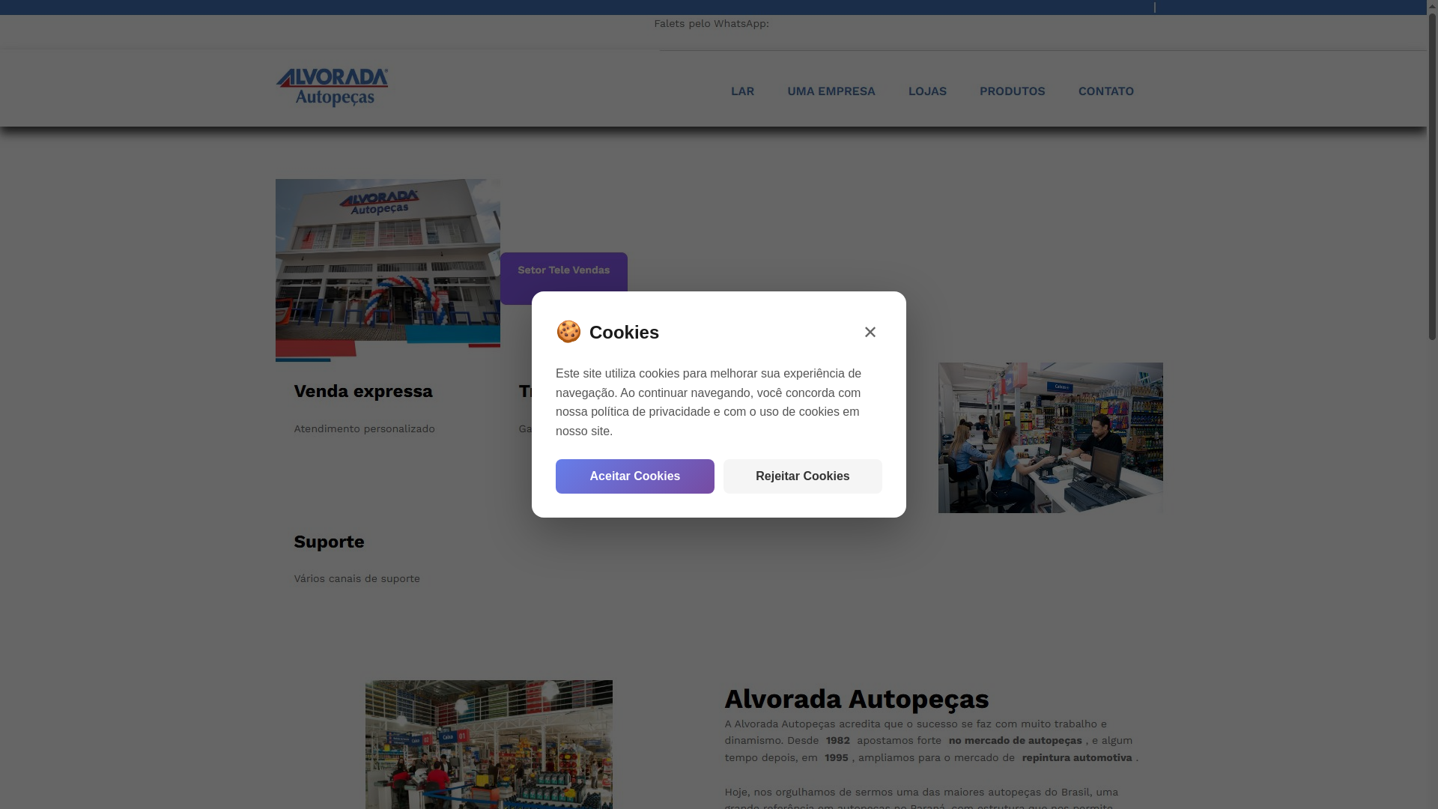Open the LAR menu item
This screenshot has height=809, width=1438.
coord(742,91)
